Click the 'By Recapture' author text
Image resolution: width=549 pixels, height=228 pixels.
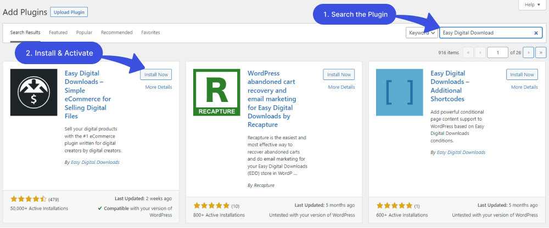pyautogui.click(x=261, y=185)
